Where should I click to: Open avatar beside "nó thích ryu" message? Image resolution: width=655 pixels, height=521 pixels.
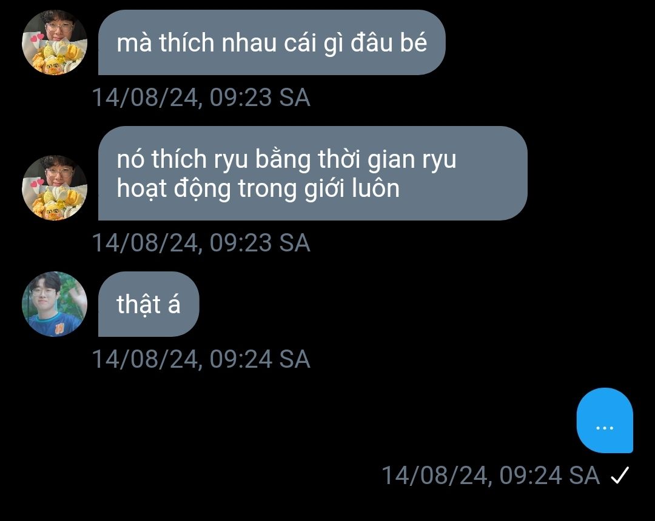coord(55,188)
